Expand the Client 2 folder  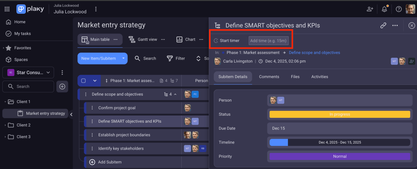click(5, 125)
